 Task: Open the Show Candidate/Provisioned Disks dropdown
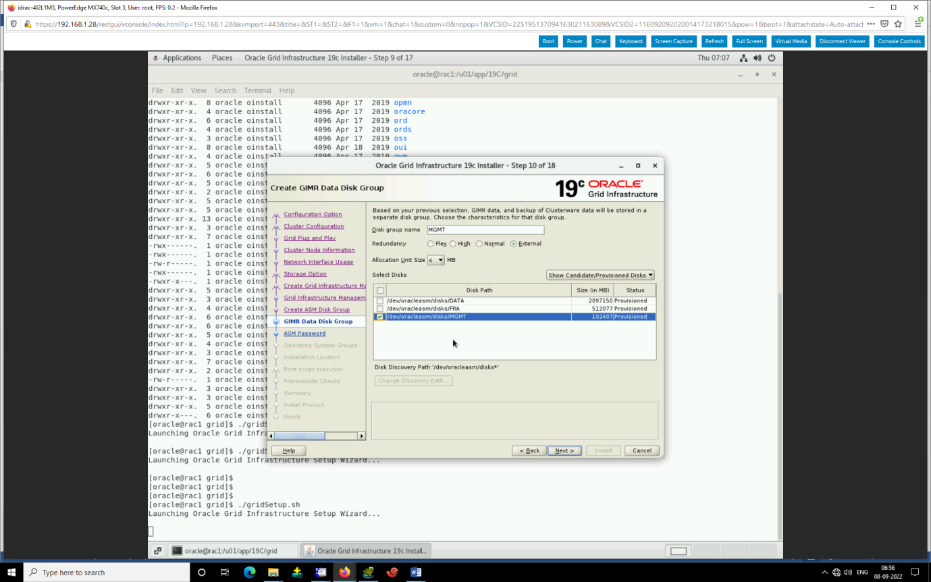click(600, 275)
